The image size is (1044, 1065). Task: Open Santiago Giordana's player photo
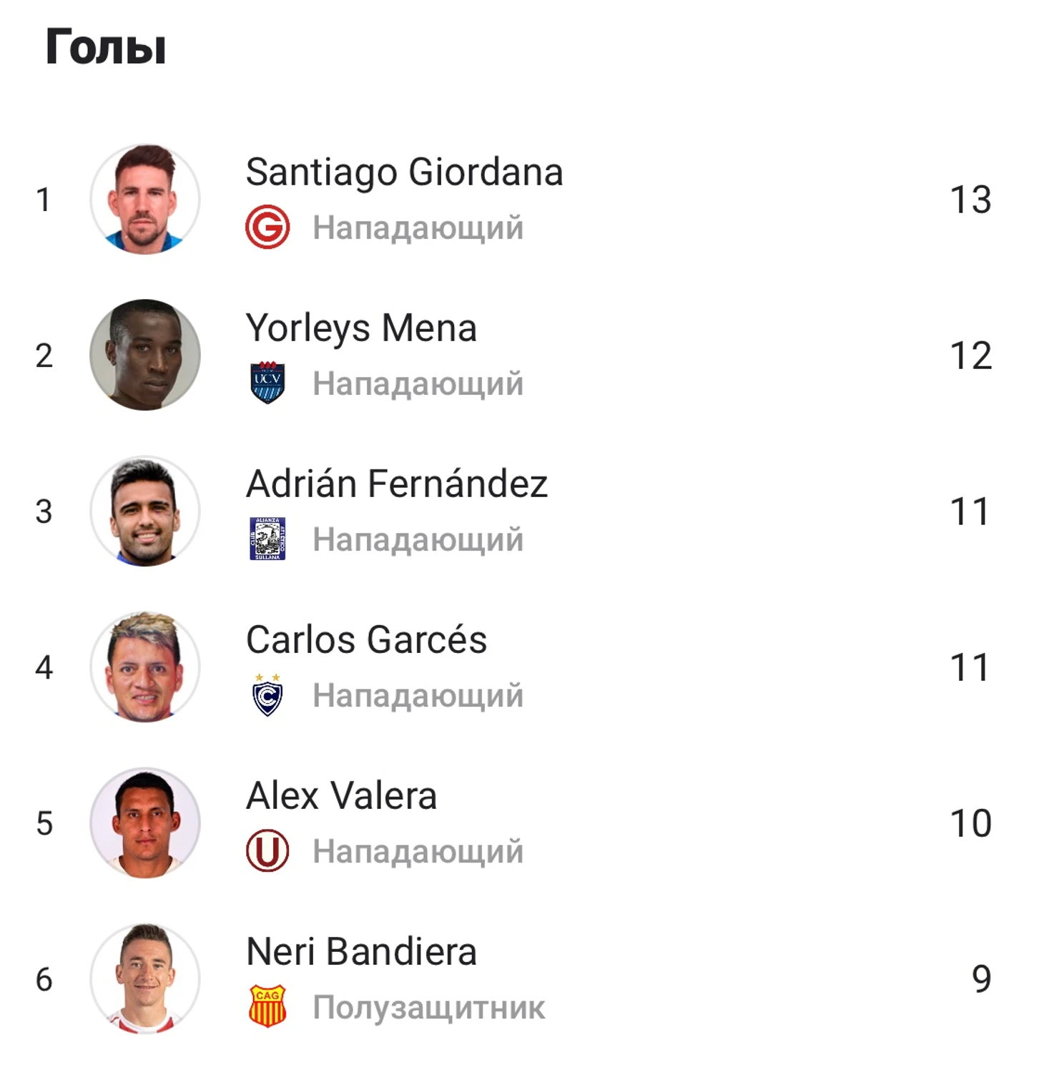pyautogui.click(x=145, y=200)
